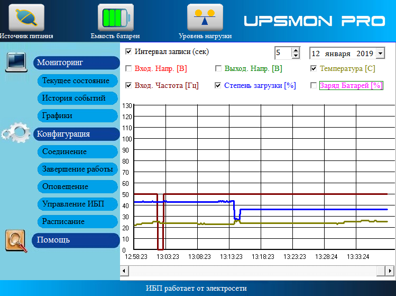The width and height of the screenshot is (396, 296).
Task: Click the month 'января' in date field
Action: click(337, 53)
